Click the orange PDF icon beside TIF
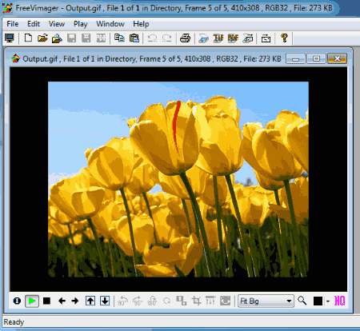The image size is (360, 331). (233, 38)
